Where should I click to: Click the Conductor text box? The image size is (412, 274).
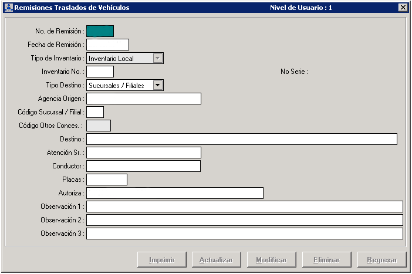click(144, 166)
